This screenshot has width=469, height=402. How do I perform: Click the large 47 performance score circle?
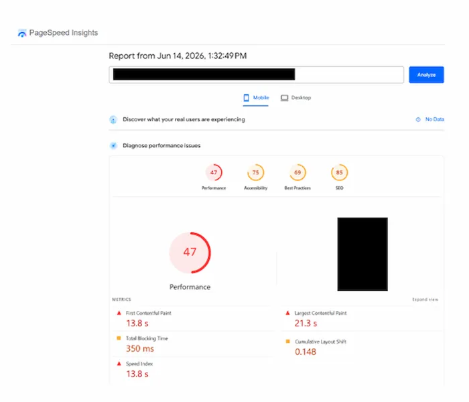[x=190, y=253]
